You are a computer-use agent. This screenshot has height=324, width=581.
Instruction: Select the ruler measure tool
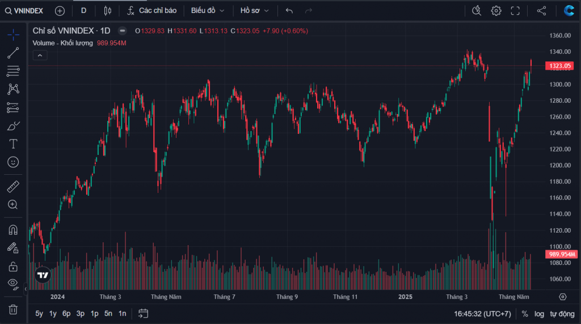click(x=13, y=187)
